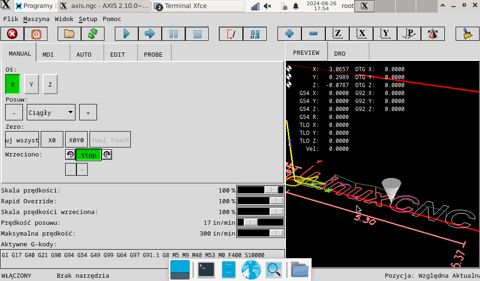Toggle optional stop M1 icon

[255, 34]
